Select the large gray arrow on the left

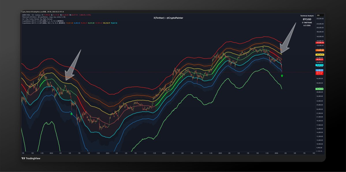pyautogui.click(x=72, y=65)
